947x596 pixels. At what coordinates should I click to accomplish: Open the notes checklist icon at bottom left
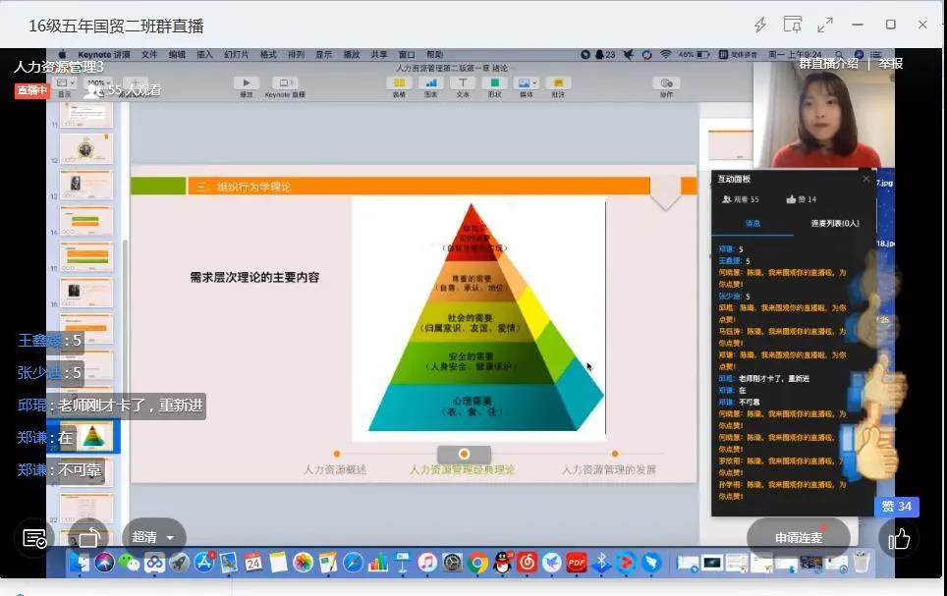pos(34,538)
